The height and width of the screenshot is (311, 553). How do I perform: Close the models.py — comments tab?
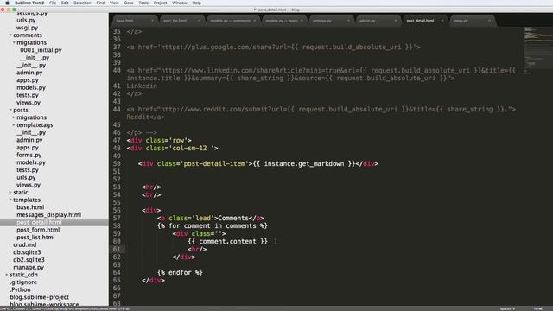pyautogui.click(x=255, y=21)
